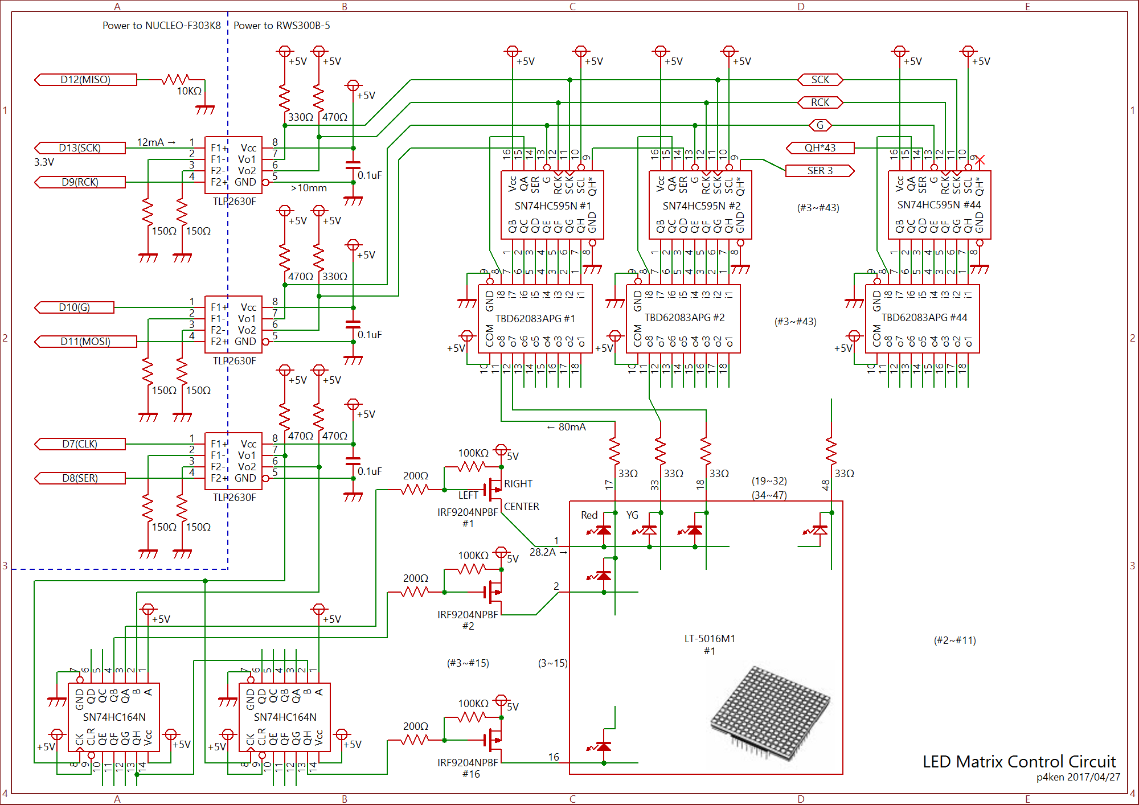The height and width of the screenshot is (805, 1139).
Task: Click the RCK net label
Action: click(x=820, y=102)
